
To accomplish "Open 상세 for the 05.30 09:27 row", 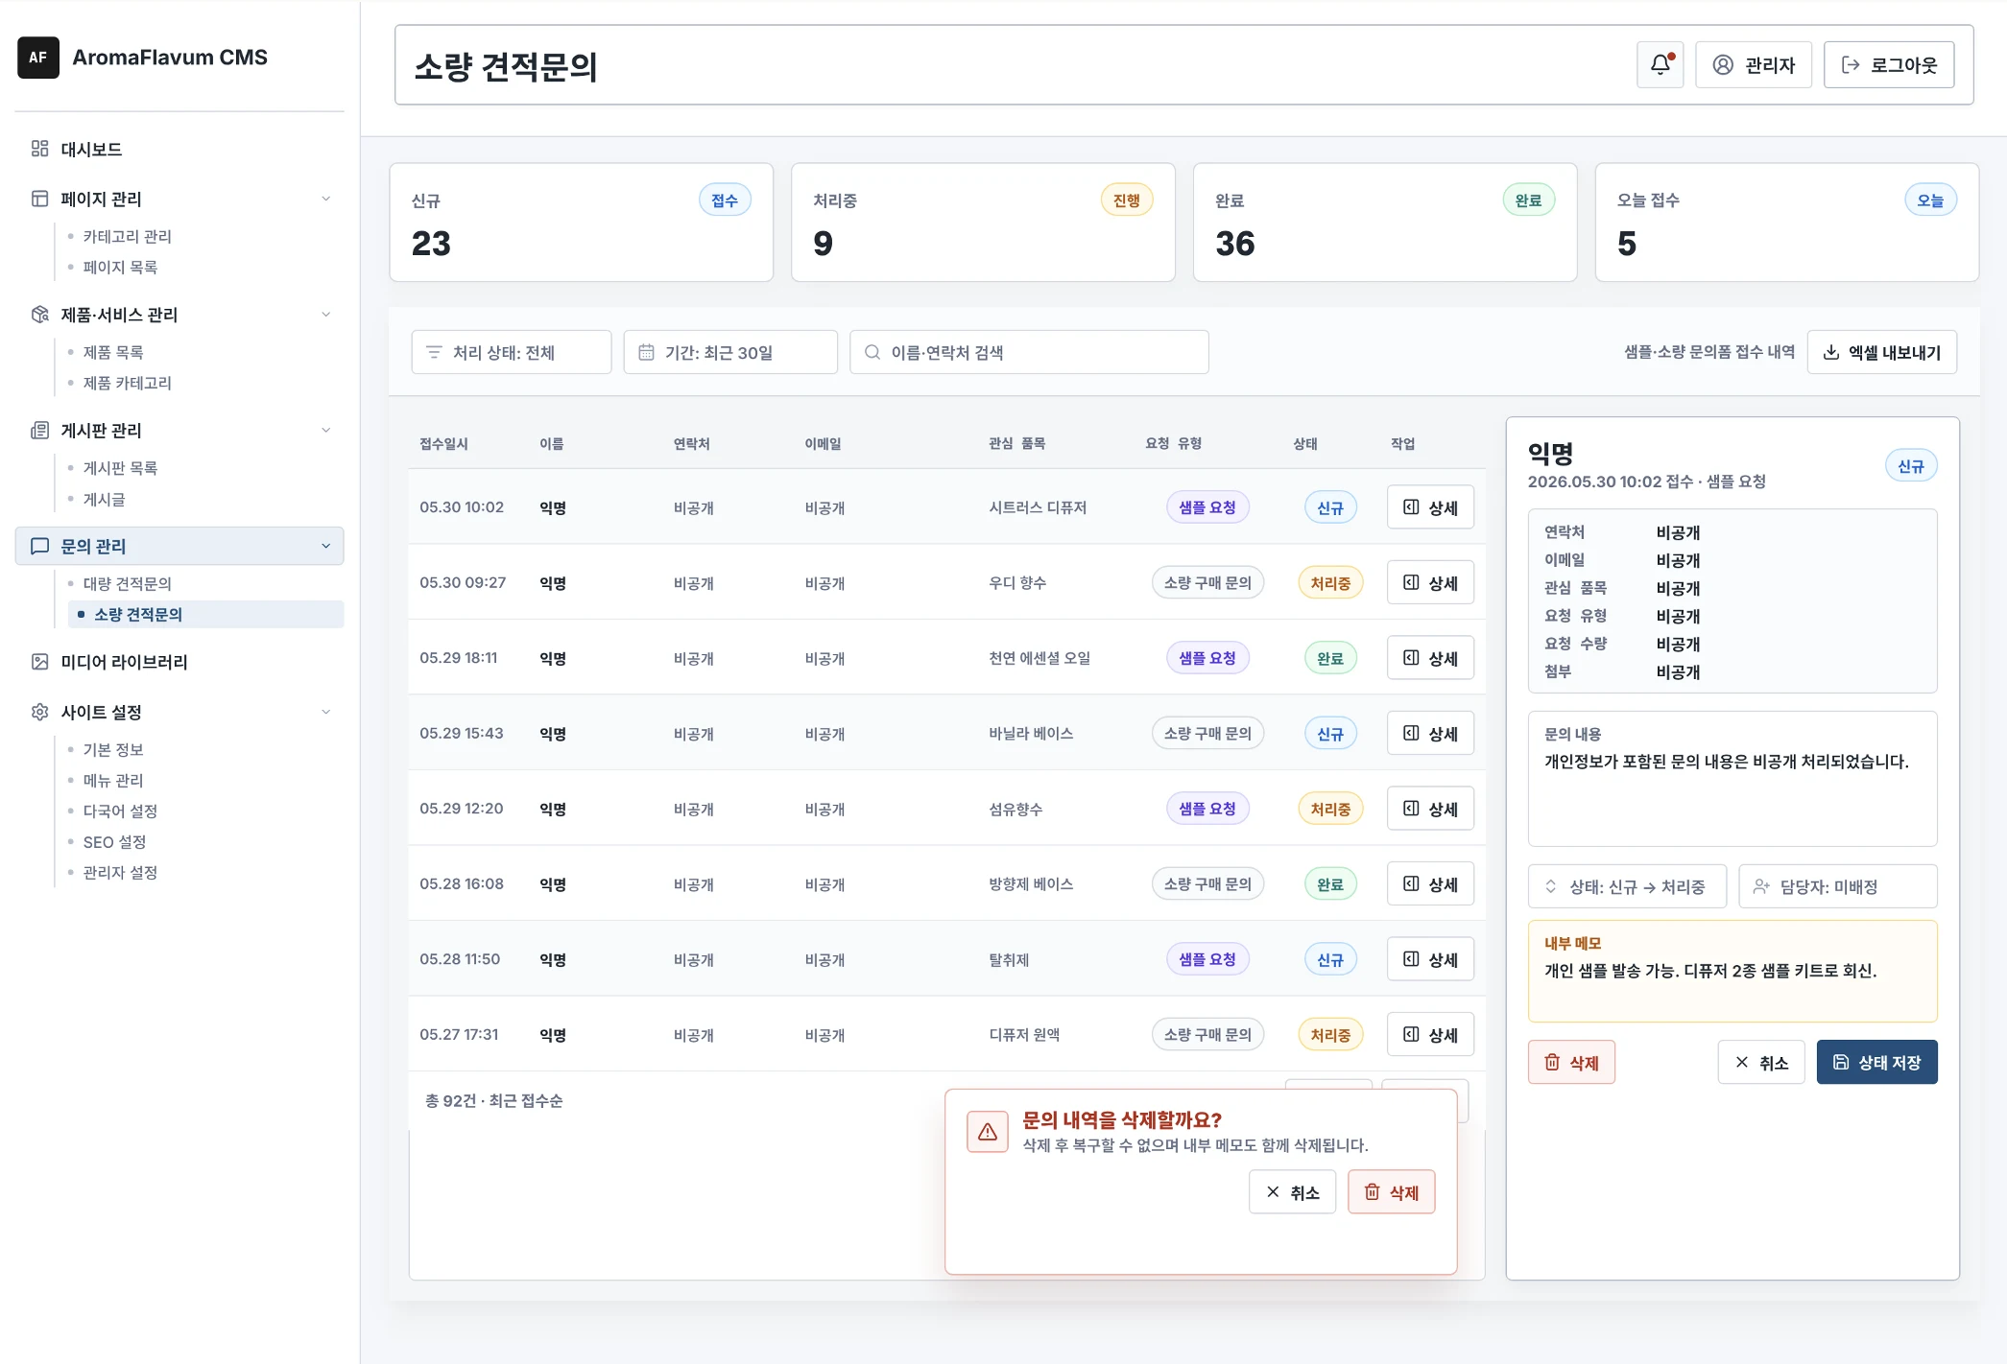I will click(1430, 582).
